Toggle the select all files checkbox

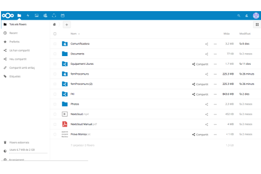[55, 34]
